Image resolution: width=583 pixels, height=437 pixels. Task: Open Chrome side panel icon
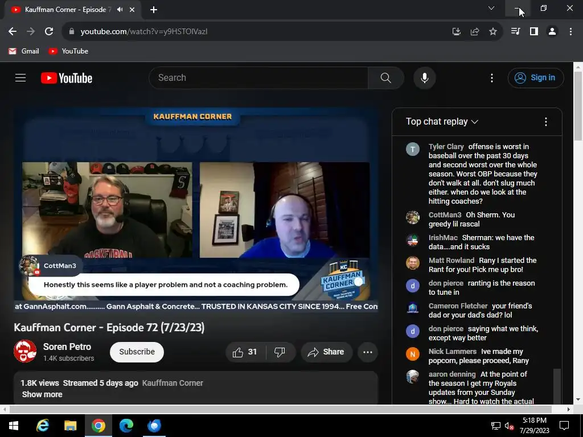click(534, 32)
